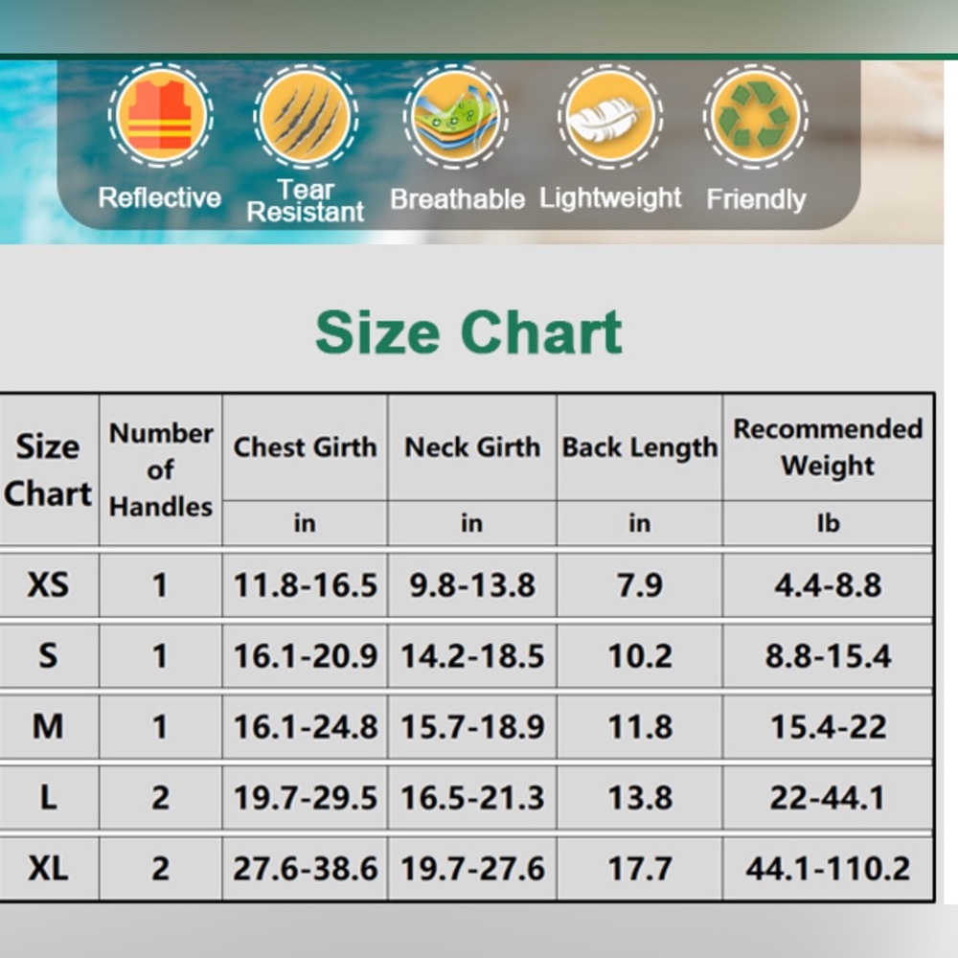Select the 8.8-15.4 weight cell
958x958 pixels.
(x=828, y=655)
